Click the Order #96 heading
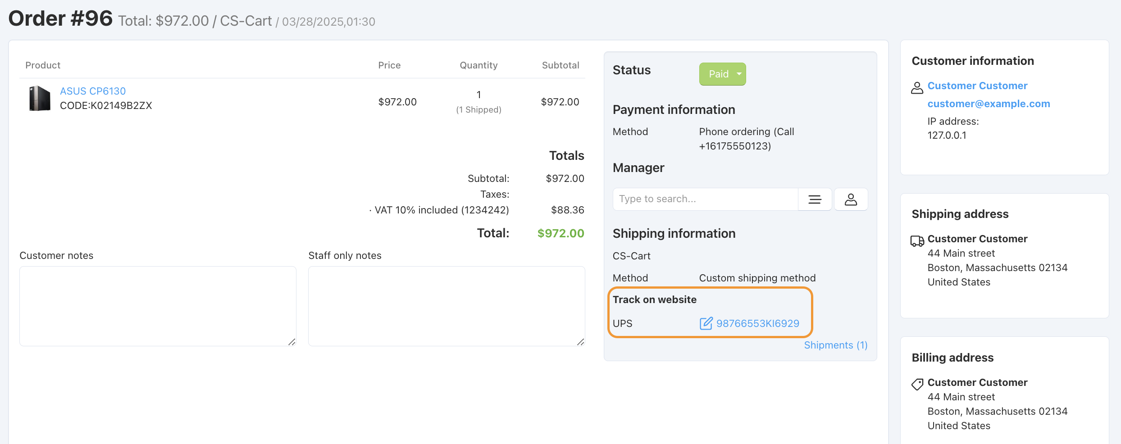This screenshot has width=1121, height=444. coord(60,19)
